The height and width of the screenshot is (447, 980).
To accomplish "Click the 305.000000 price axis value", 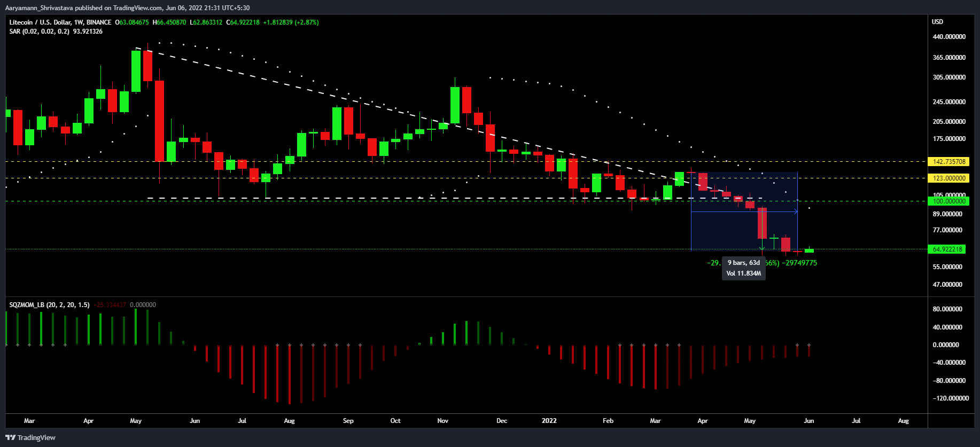I will (x=949, y=77).
